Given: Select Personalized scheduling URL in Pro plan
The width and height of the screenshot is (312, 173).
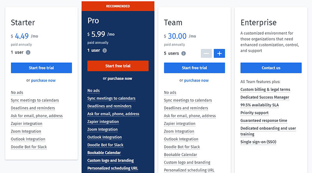Looking at the screenshot, I should coord(113,168).
